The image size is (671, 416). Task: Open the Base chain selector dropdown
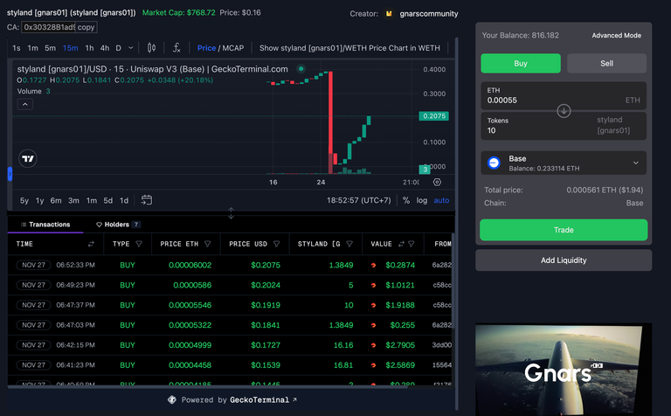564,163
